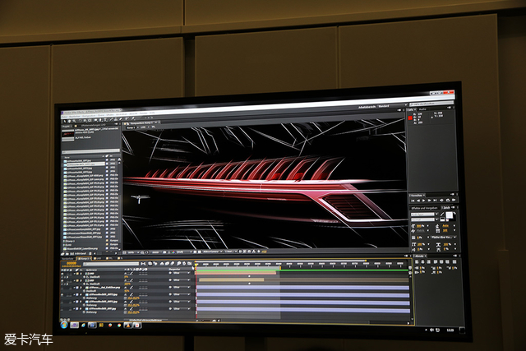Toggle visibility eye of first timeline layer
526x351 pixels.
click(x=63, y=273)
